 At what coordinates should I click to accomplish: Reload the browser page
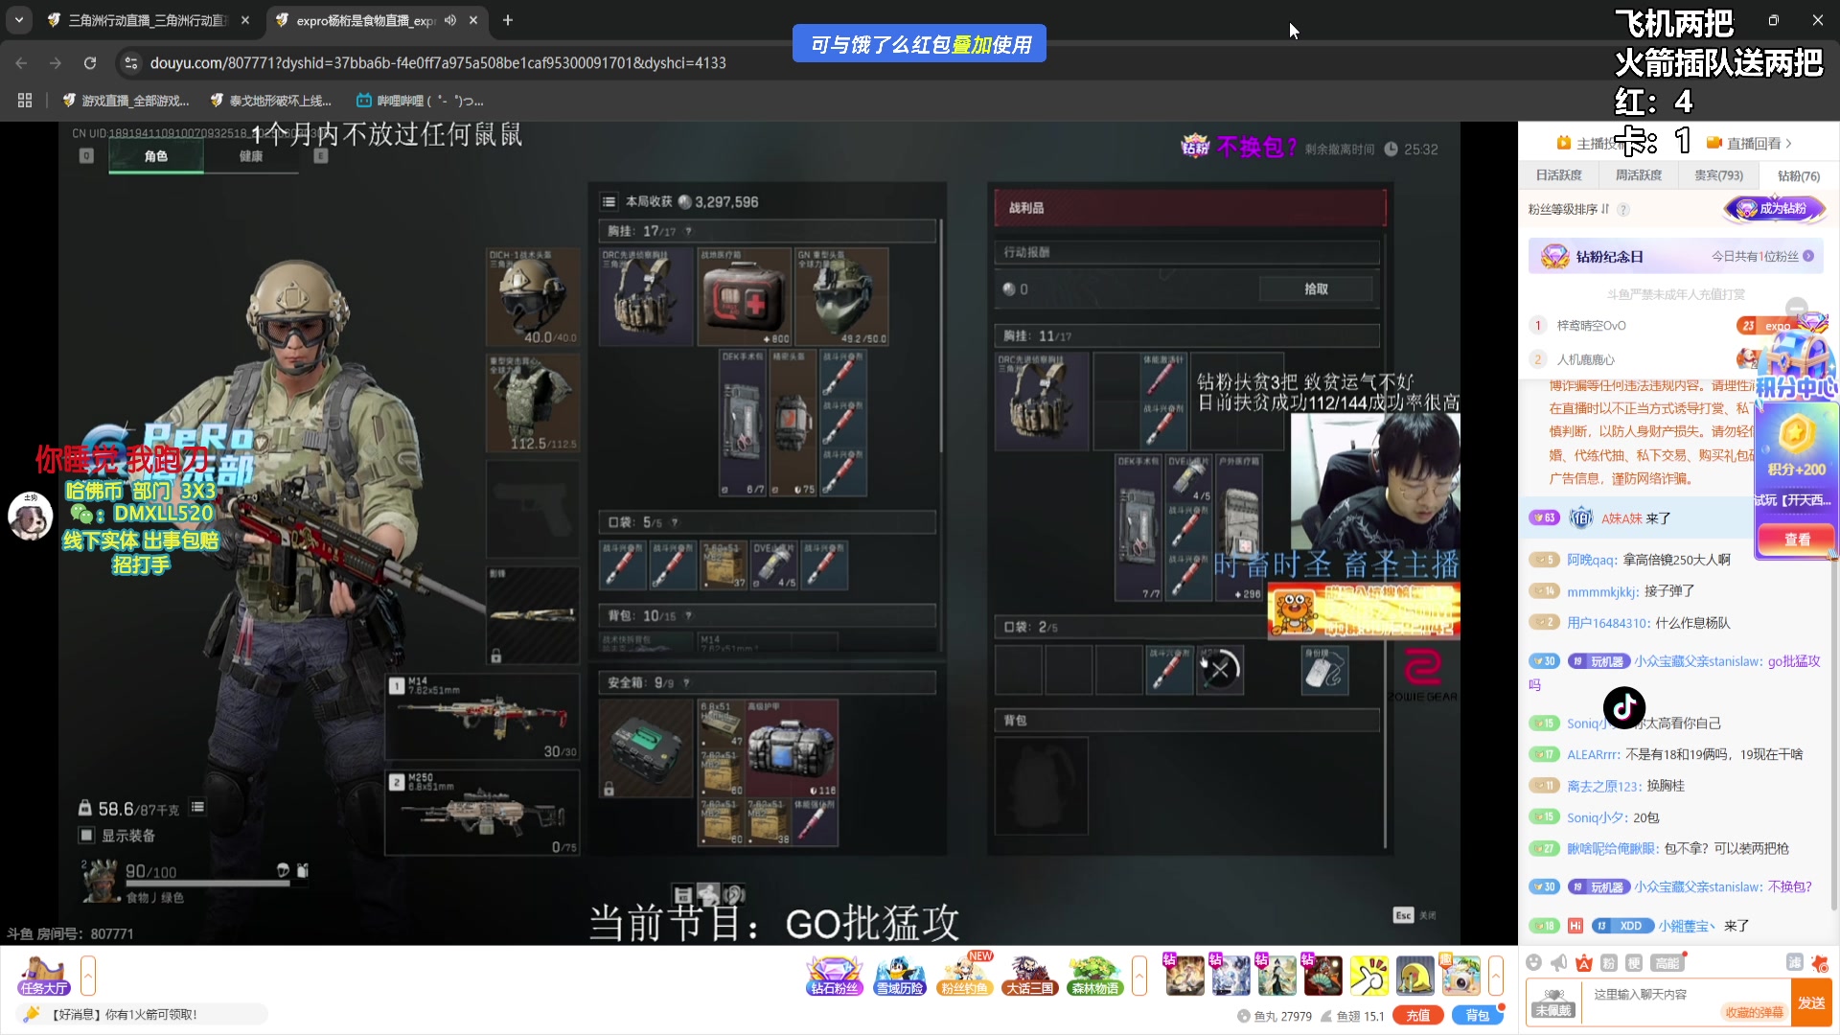[90, 63]
